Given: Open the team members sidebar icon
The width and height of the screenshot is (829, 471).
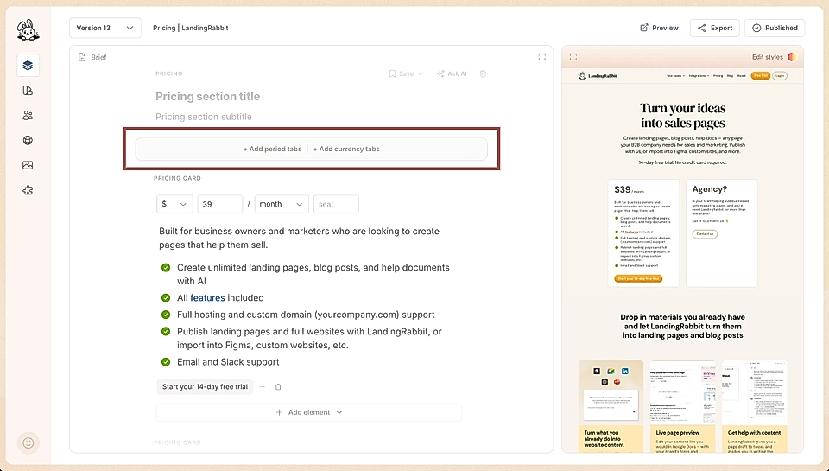Looking at the screenshot, I should pos(28,115).
